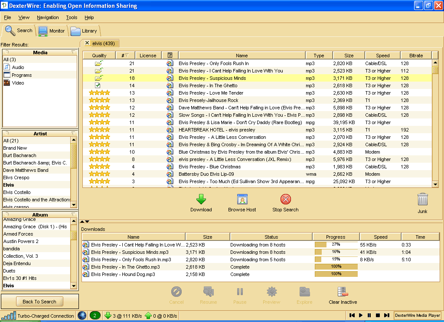Click media player stop button
Viewport: 444px width, 322px height.
[378, 315]
